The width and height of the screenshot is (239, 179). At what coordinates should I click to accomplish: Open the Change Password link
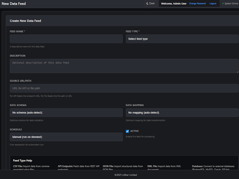pos(197,4)
